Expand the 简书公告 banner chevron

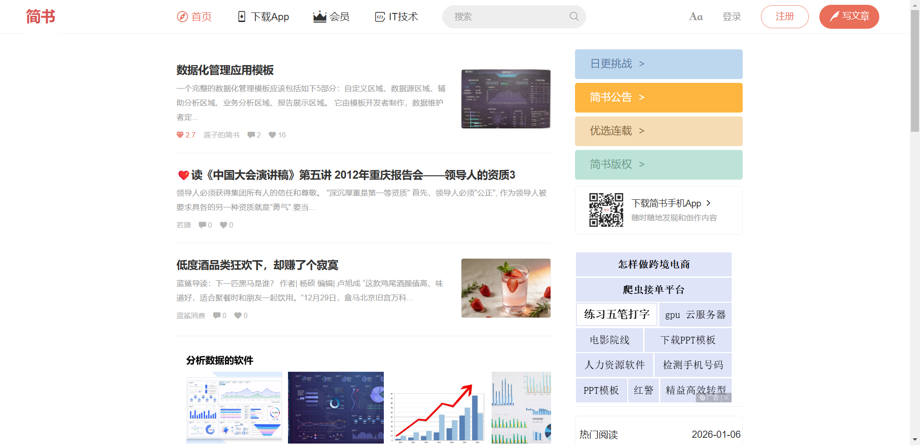642,97
